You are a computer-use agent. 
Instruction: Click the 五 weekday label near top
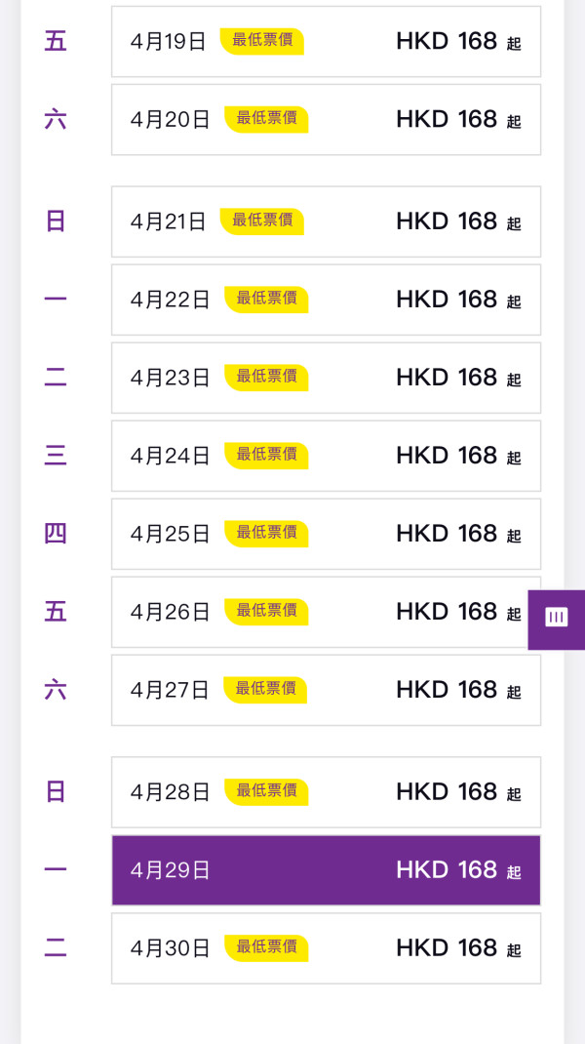pos(56,41)
